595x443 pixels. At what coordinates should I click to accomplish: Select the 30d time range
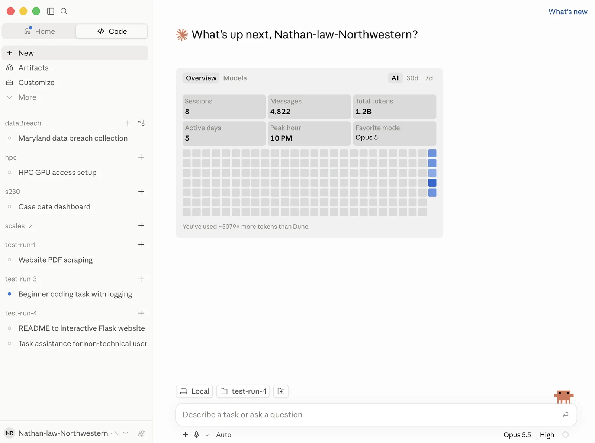pos(412,78)
